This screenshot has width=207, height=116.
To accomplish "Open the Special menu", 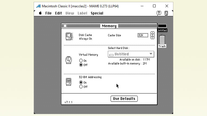I will 97,13.
